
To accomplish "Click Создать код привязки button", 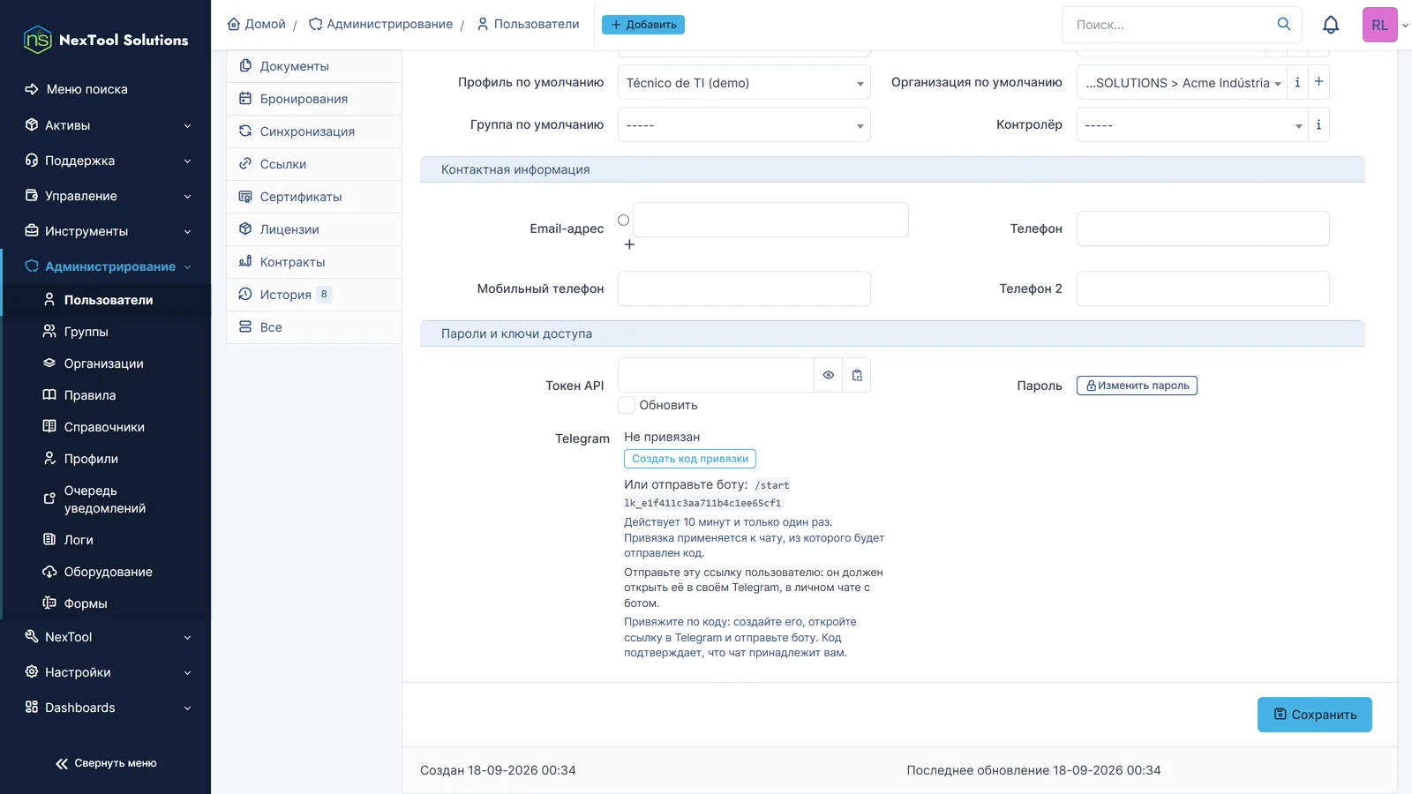I will 690,459.
